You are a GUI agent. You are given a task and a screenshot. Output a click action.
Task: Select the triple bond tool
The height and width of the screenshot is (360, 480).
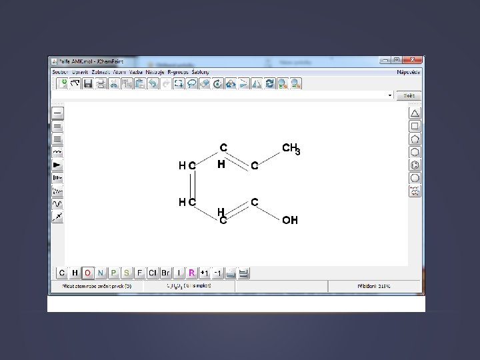click(x=57, y=139)
